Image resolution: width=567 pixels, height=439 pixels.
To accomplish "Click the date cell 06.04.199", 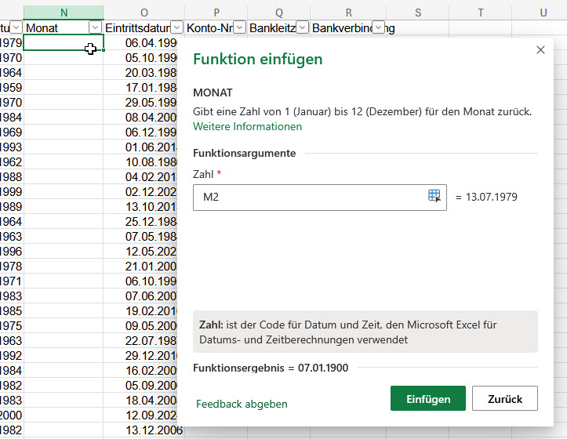I will pos(141,42).
